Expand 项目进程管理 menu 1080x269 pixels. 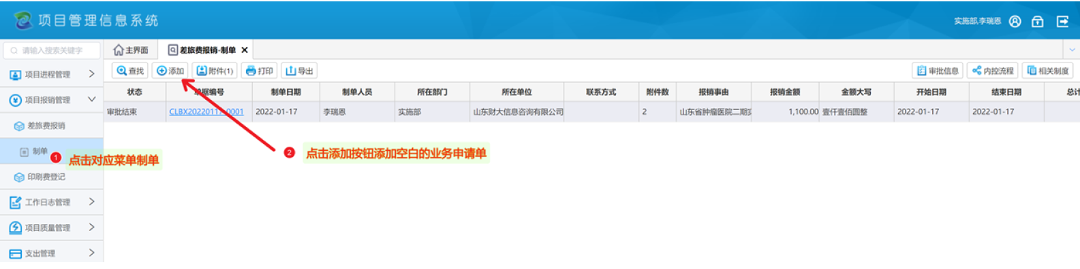click(x=52, y=74)
